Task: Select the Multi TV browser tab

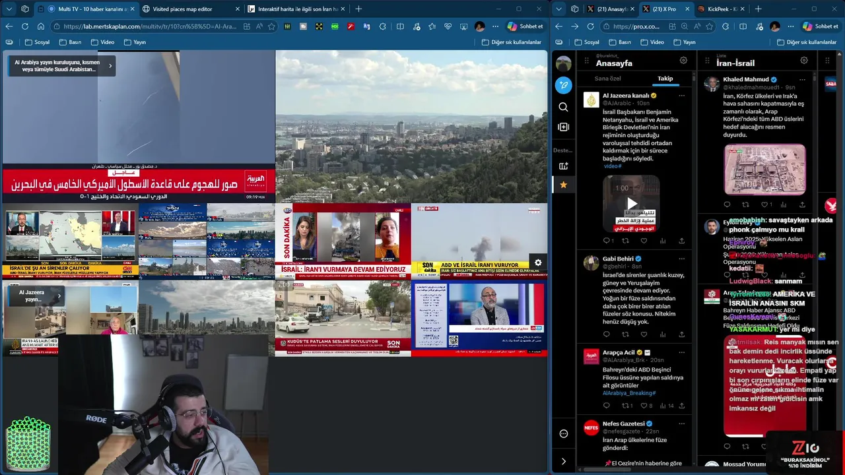Action: tap(86, 9)
